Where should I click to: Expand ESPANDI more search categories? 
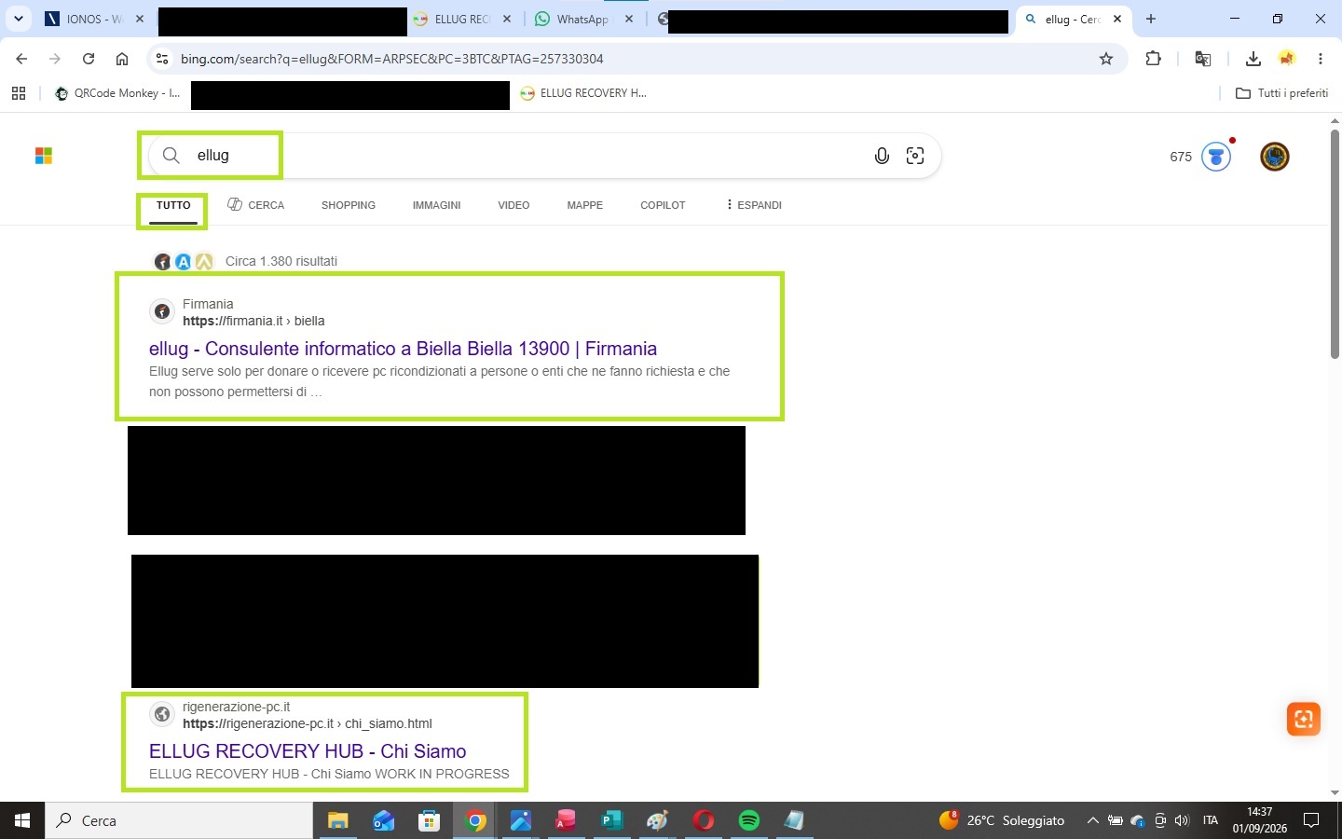point(754,205)
